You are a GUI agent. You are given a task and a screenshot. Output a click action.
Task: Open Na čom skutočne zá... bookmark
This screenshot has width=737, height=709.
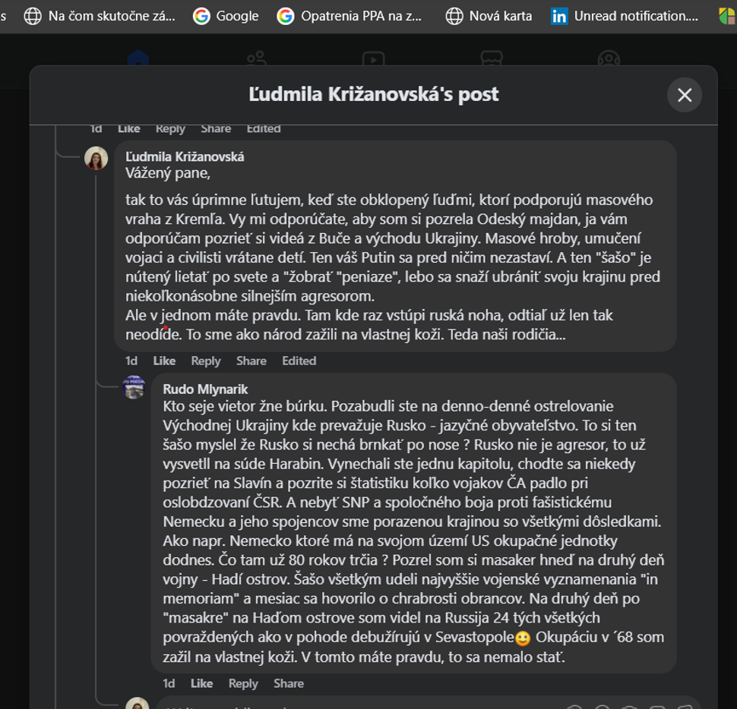click(x=100, y=17)
